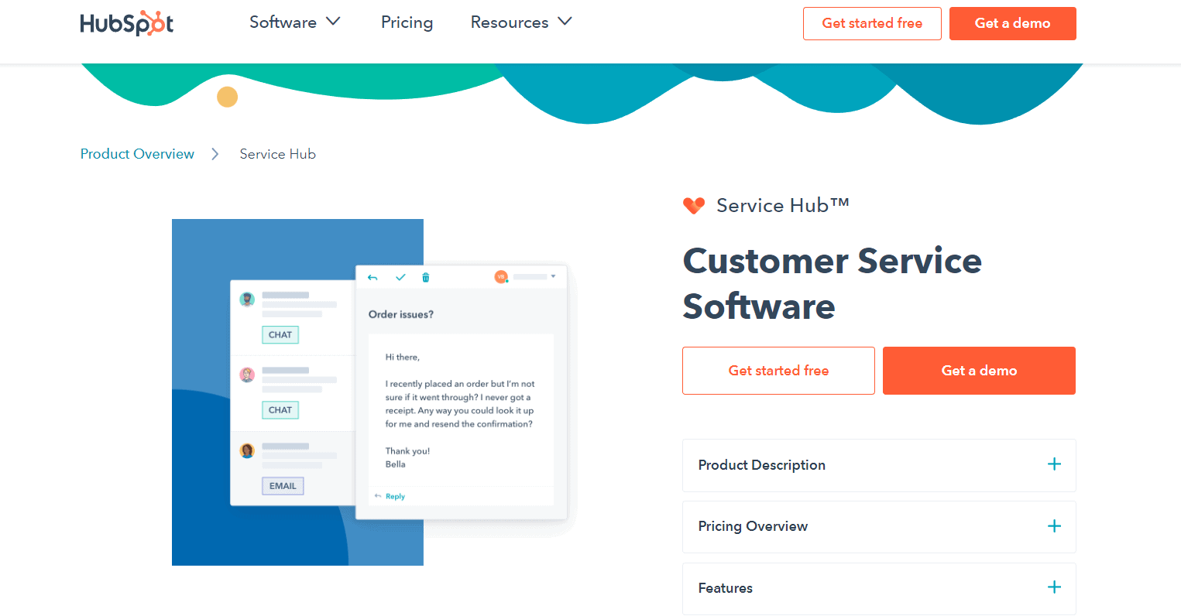Click the Customer Service Software heading
1181x616 pixels.
(833, 283)
